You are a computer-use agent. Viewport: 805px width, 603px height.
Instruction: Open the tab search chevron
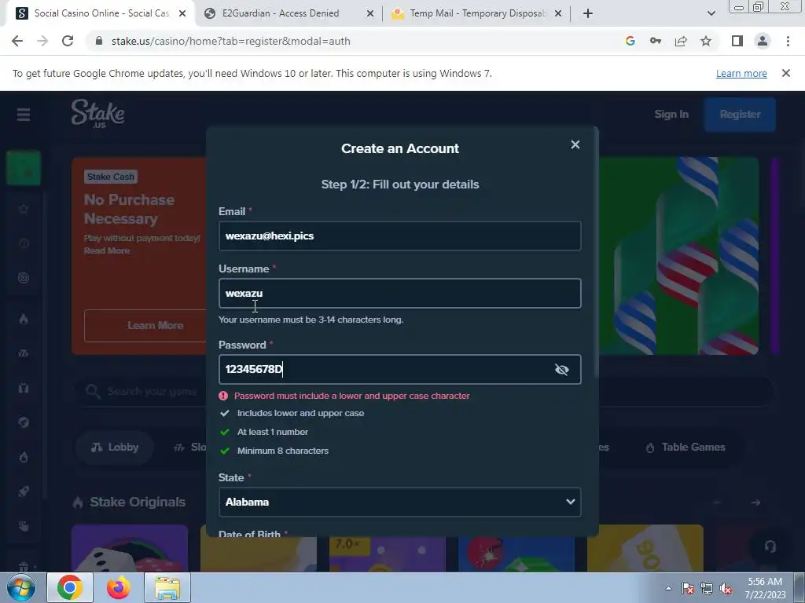(711, 13)
